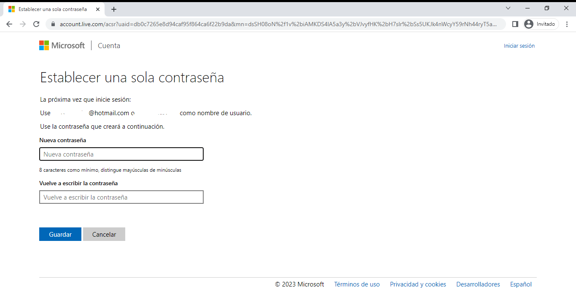Go back using browser back arrow
Screen dimensions: 576x308
[x=9, y=24]
